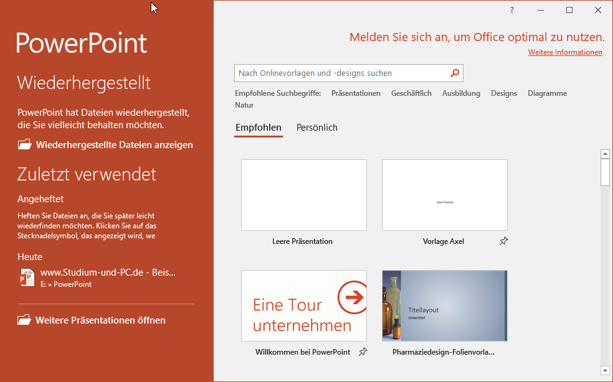Open the Weitere Informationen link
613x382 pixels.
[x=565, y=52]
